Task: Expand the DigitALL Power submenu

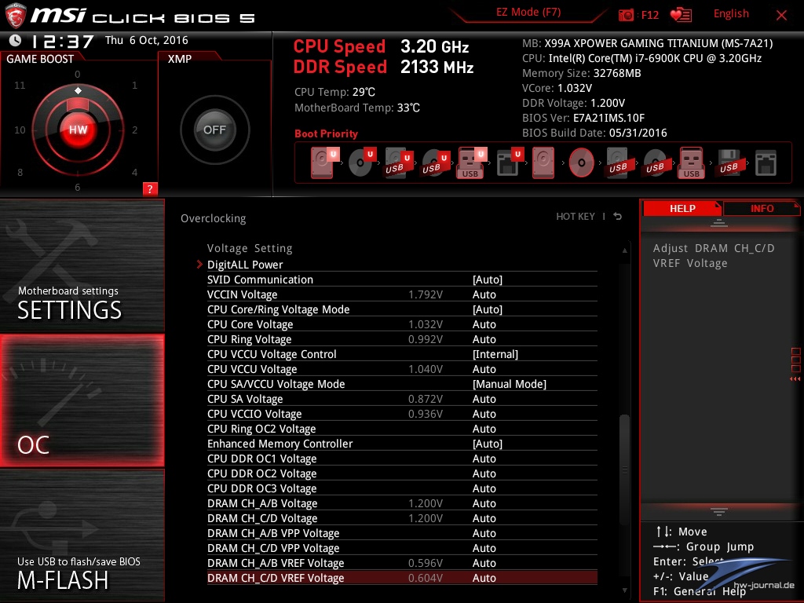Action: point(245,265)
